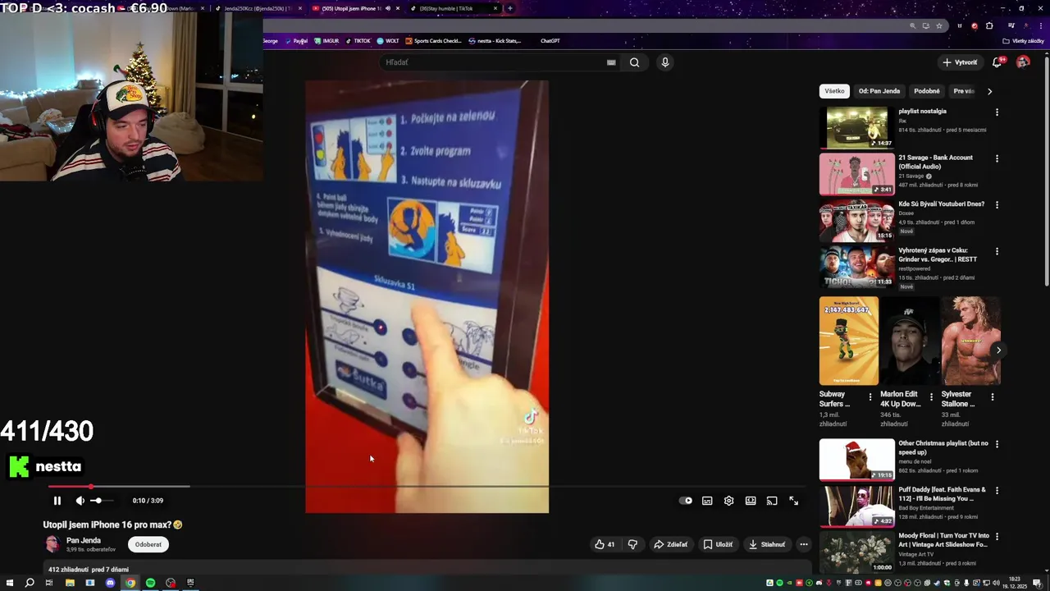This screenshot has width=1050, height=591.
Task: Open options for Other Christmas playlist
Action: [x=997, y=444]
